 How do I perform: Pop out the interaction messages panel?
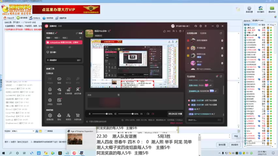tap(221, 76)
